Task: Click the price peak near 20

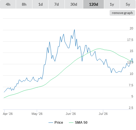Action: click(75, 30)
